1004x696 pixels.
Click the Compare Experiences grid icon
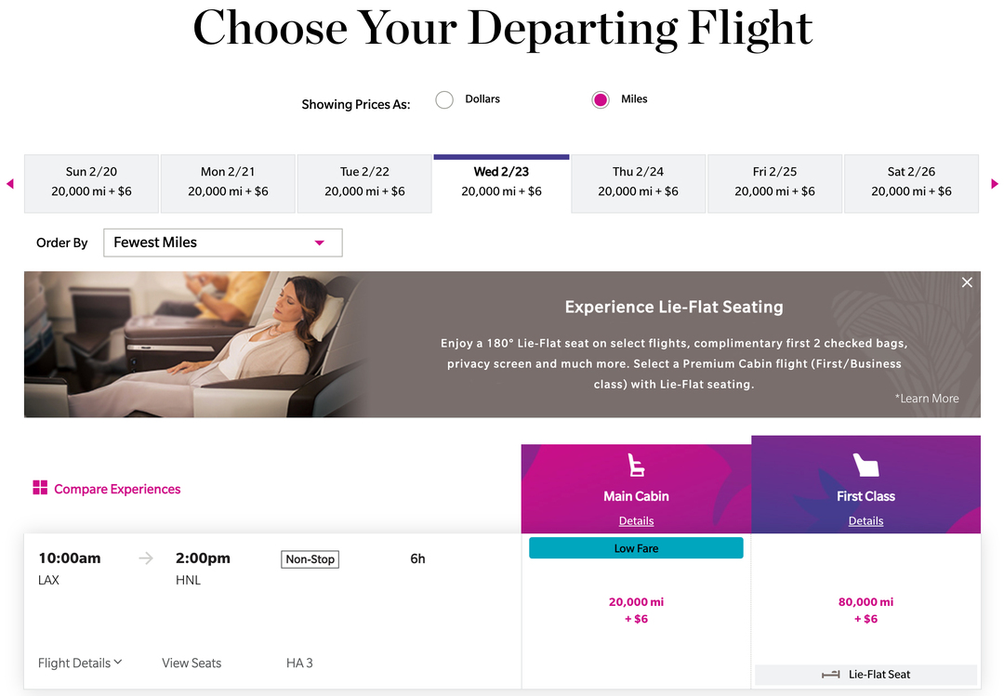pyautogui.click(x=40, y=488)
